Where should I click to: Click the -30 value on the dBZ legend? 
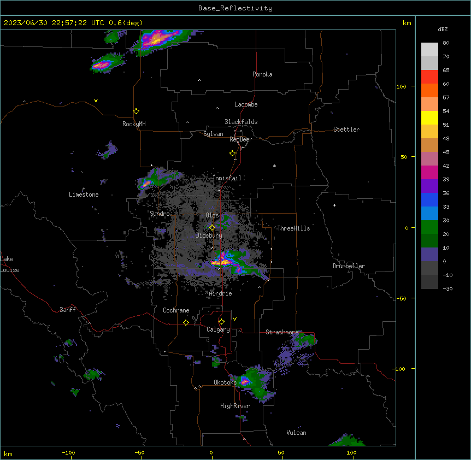pyautogui.click(x=448, y=288)
